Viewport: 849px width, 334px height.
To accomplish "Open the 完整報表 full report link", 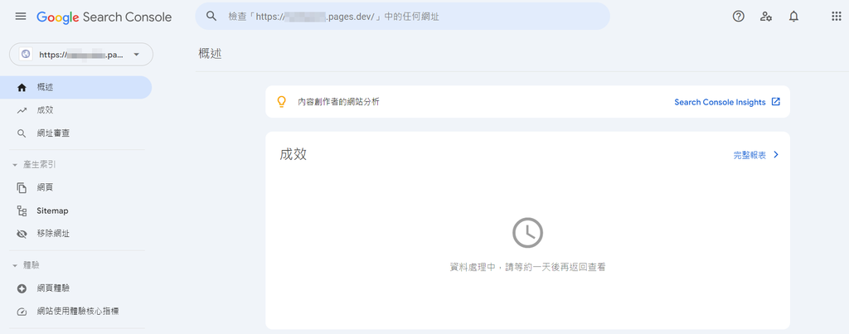I will pos(750,155).
